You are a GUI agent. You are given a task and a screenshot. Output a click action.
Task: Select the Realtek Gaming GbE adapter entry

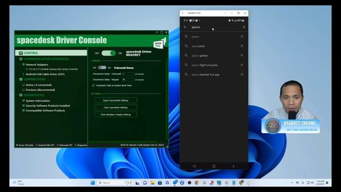click(52, 69)
